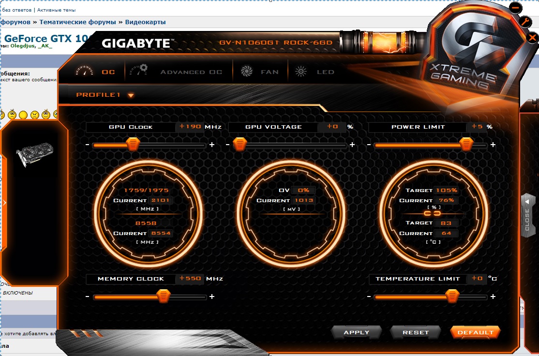Click the Memory Clock +550 value field
This screenshot has width=539, height=356.
pyautogui.click(x=190, y=278)
